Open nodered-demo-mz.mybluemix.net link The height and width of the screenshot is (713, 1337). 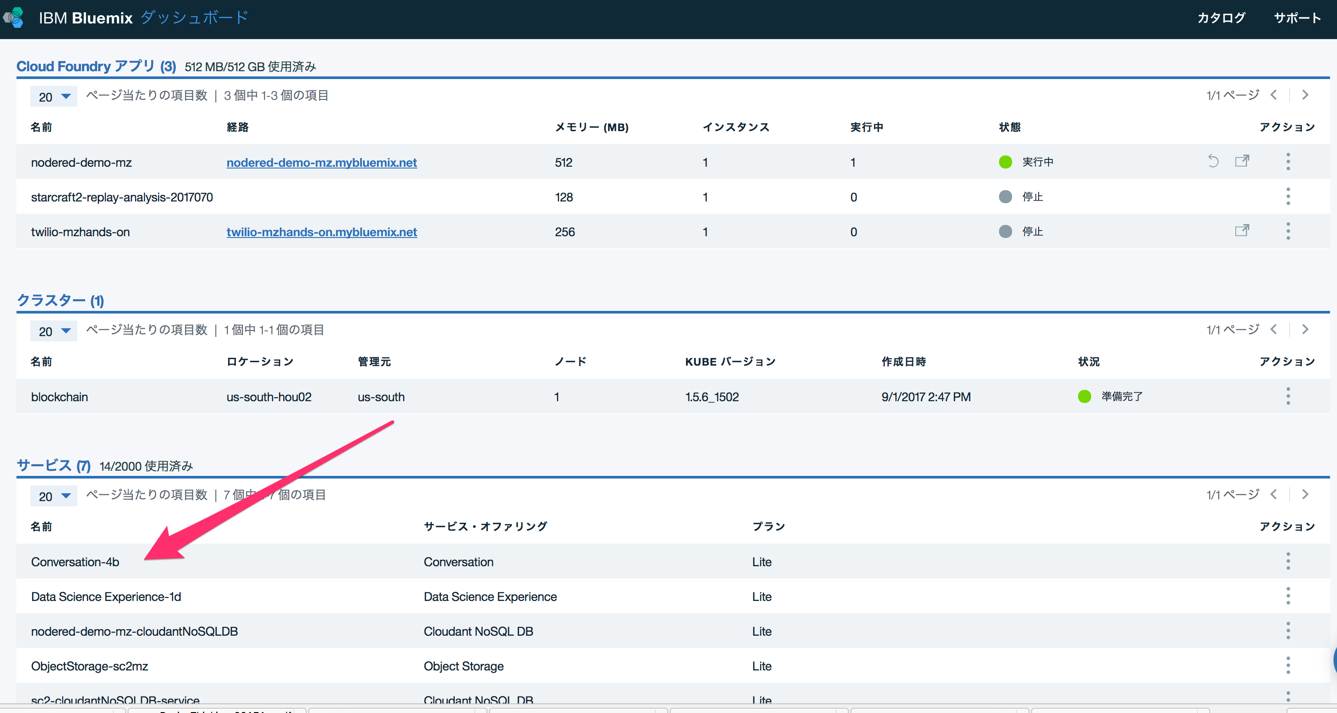(x=321, y=162)
